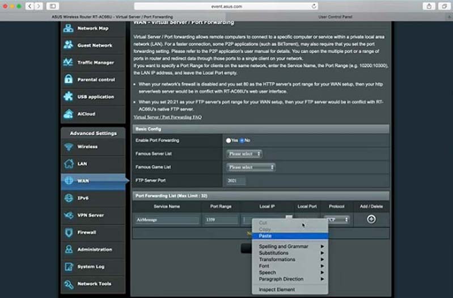The width and height of the screenshot is (453, 298).
Task: Expand the Famous Server List dropdown
Action: [x=244, y=154]
